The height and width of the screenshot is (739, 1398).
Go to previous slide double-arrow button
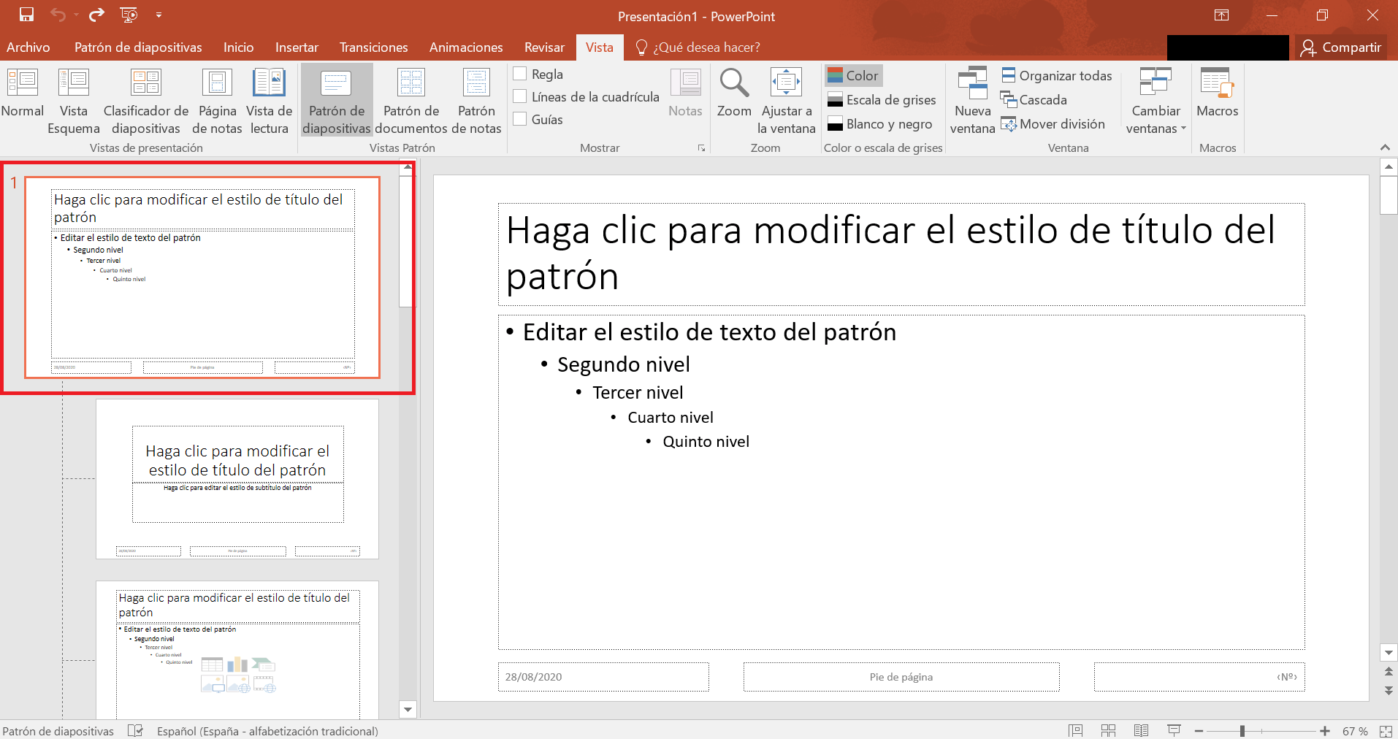(1389, 671)
